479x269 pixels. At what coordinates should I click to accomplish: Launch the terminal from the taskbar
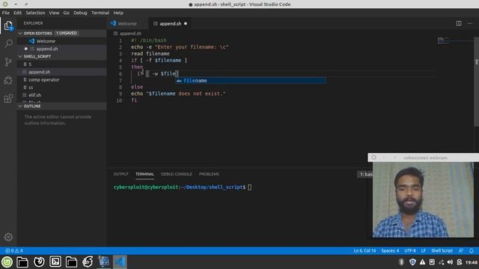[x=55, y=262]
